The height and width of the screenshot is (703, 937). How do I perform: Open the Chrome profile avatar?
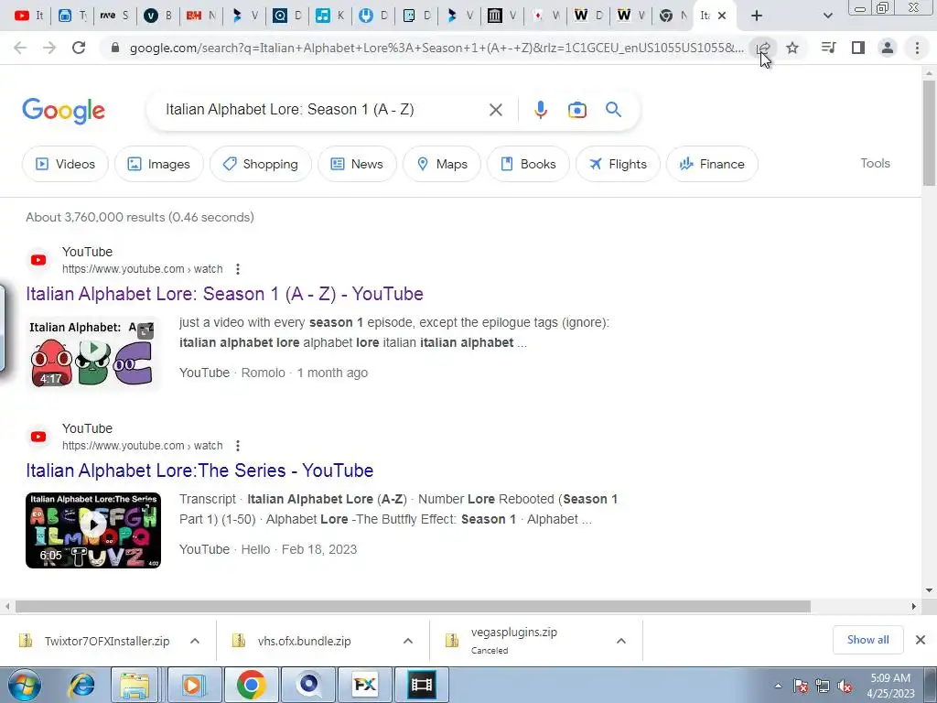pyautogui.click(x=888, y=48)
